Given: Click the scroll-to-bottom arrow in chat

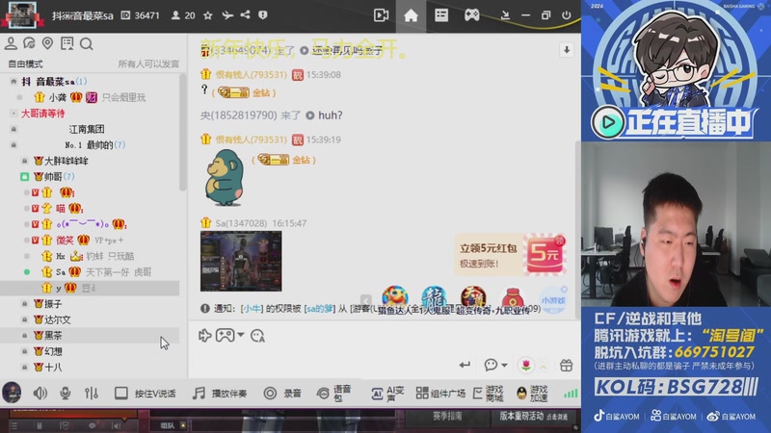Looking at the screenshot, I should [567, 50].
